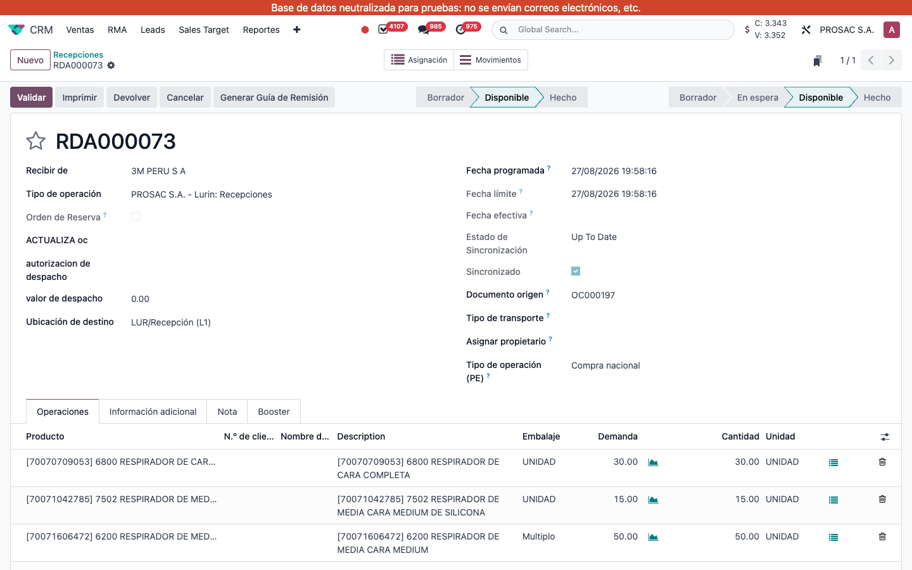Create a new record with Nuevo
Viewport: 912px width, 570px height.
pyautogui.click(x=30, y=60)
